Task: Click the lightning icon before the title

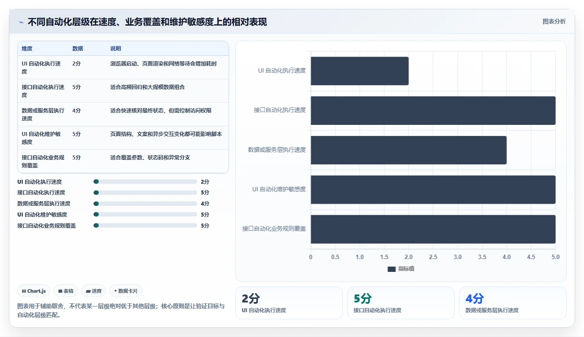Action: (x=21, y=22)
